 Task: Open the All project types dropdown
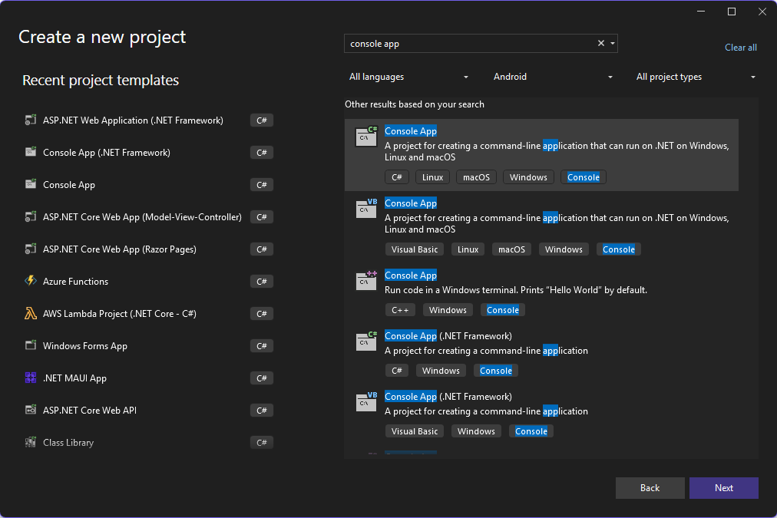[x=696, y=77]
